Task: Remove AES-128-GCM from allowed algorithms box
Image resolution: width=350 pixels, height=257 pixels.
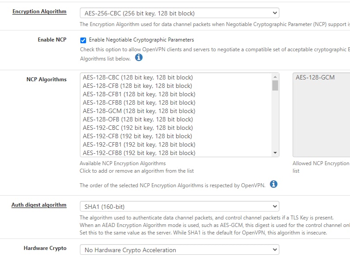Action: (315, 77)
